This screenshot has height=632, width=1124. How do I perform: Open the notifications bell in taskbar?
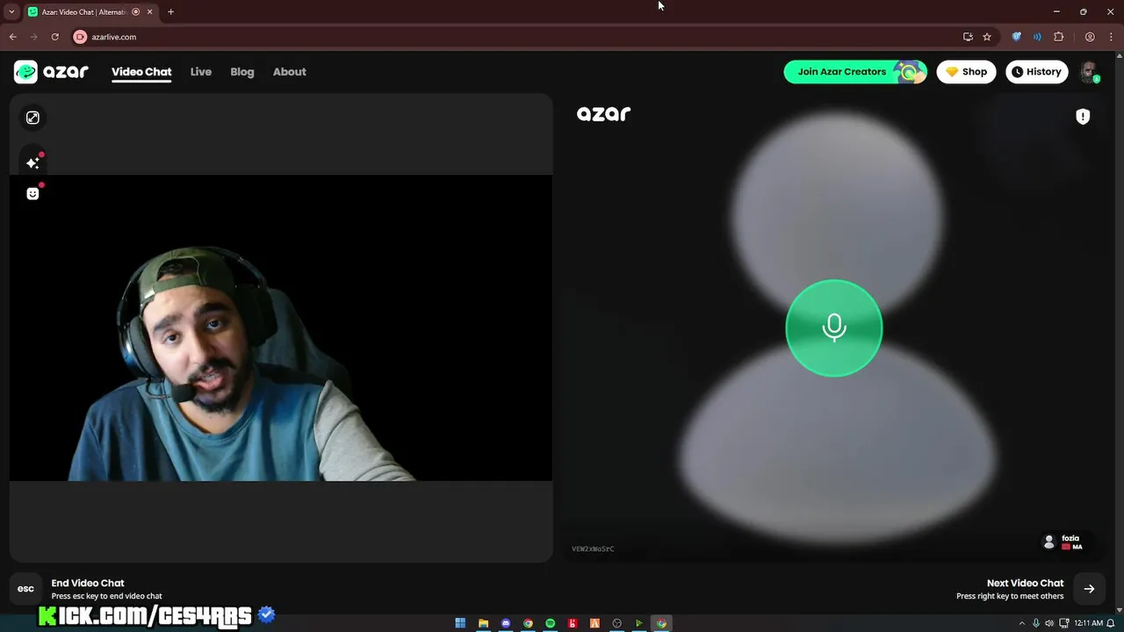click(1111, 623)
